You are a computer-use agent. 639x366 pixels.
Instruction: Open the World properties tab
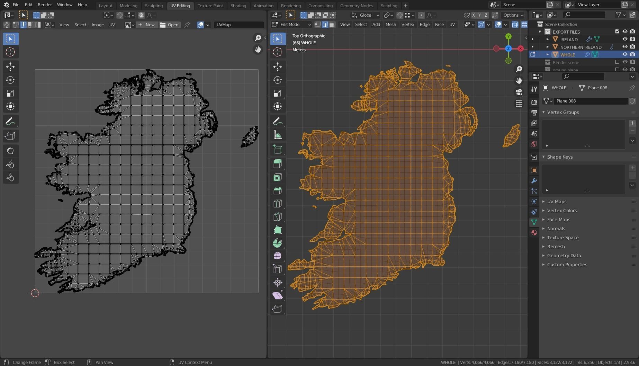click(x=534, y=144)
